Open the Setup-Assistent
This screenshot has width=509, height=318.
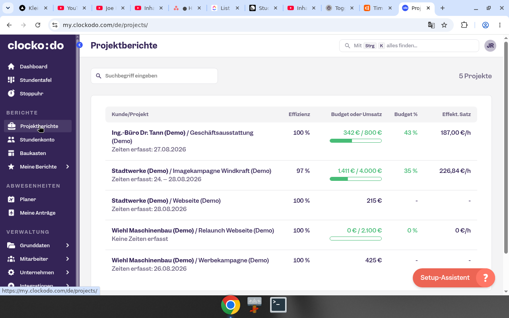(x=454, y=278)
